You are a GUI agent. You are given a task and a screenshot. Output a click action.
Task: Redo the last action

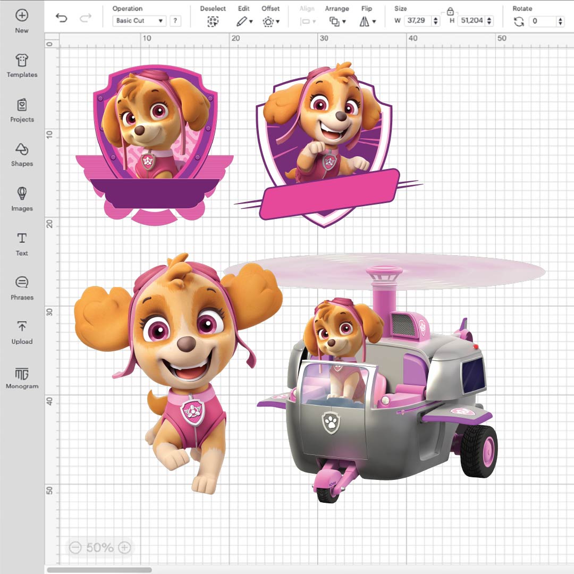[x=86, y=18]
